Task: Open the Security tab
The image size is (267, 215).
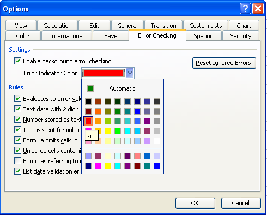Action: pos(241,36)
